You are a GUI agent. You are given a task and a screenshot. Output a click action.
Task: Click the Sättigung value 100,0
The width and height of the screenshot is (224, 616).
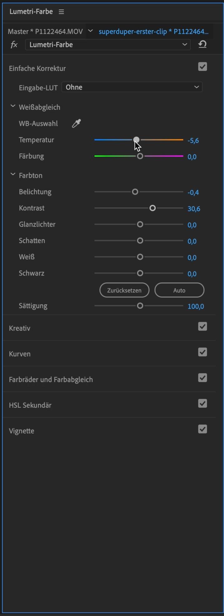[196, 306]
